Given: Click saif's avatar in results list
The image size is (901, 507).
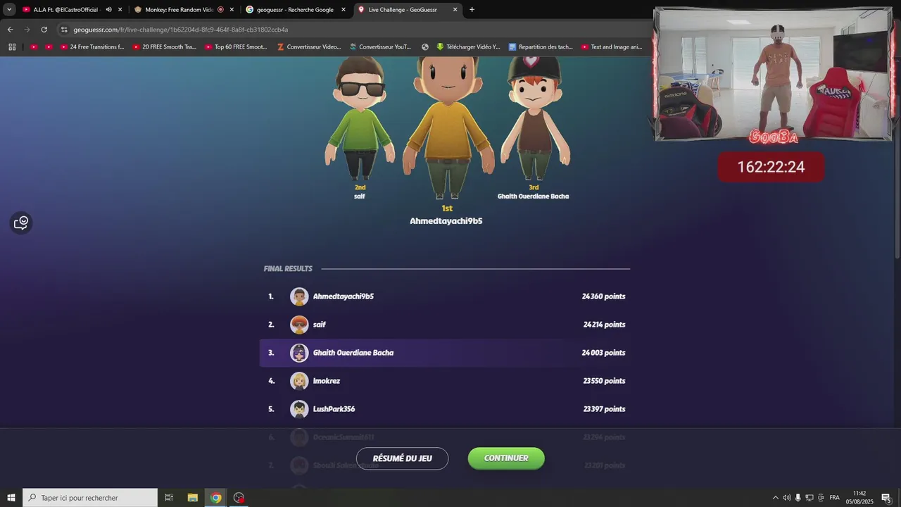Looking at the screenshot, I should coord(299,325).
